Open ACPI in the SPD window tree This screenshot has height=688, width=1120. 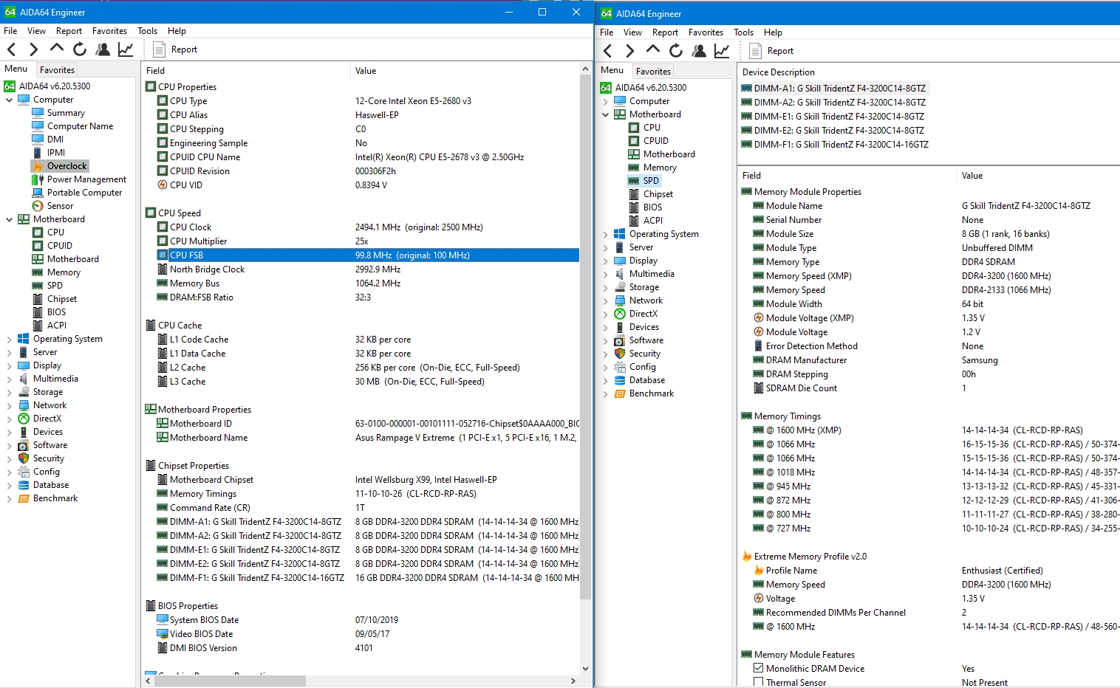pyautogui.click(x=652, y=221)
